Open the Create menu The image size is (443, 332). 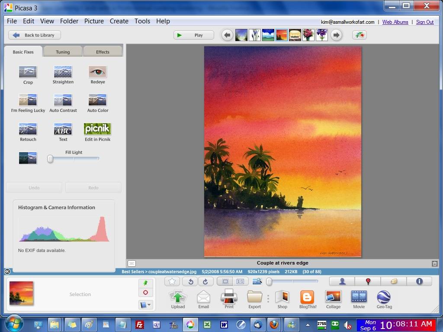[x=119, y=21]
